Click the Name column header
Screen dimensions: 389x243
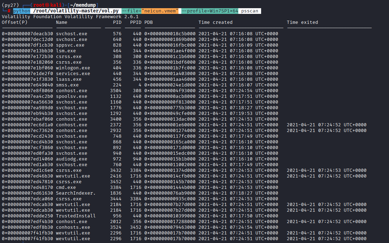pos(62,22)
